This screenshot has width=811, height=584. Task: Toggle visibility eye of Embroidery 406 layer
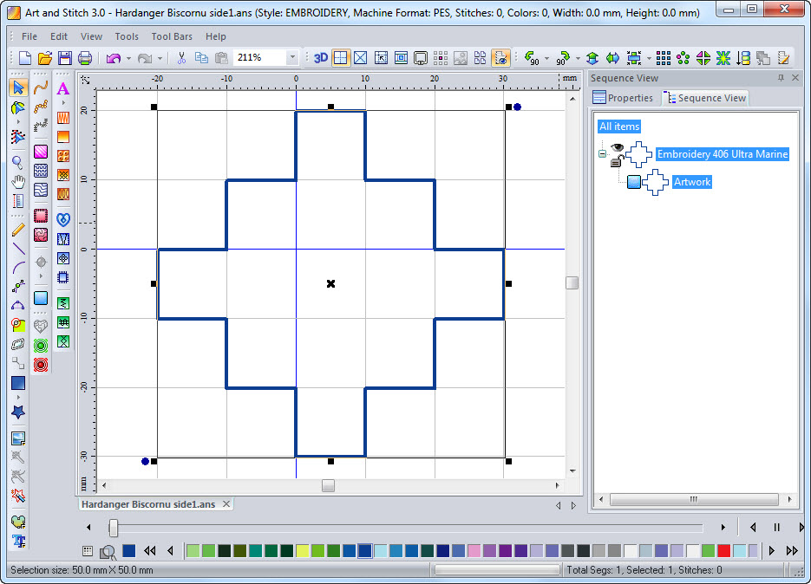617,148
